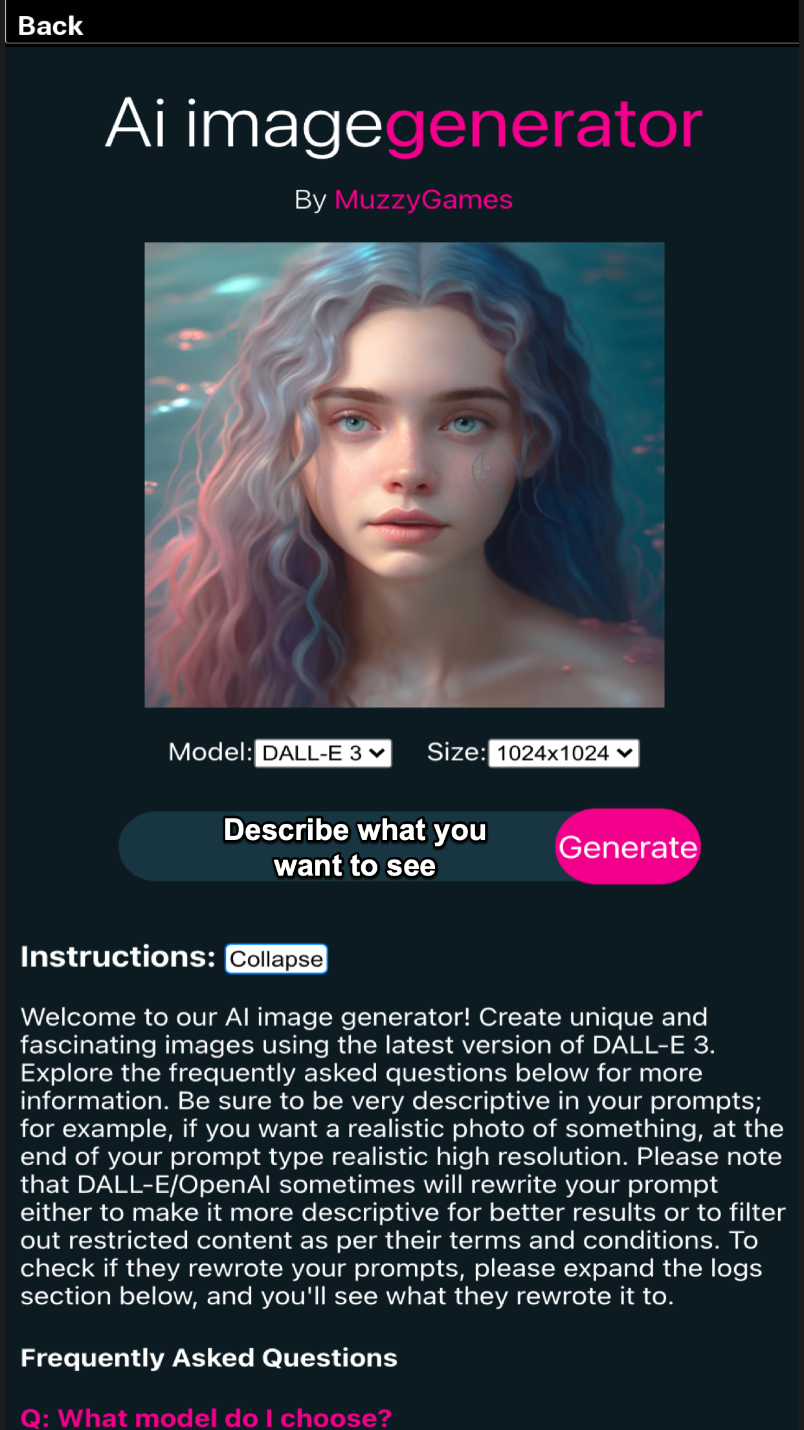Collapse the Instructions section
Screen dimensions: 804x1430
tap(276, 959)
